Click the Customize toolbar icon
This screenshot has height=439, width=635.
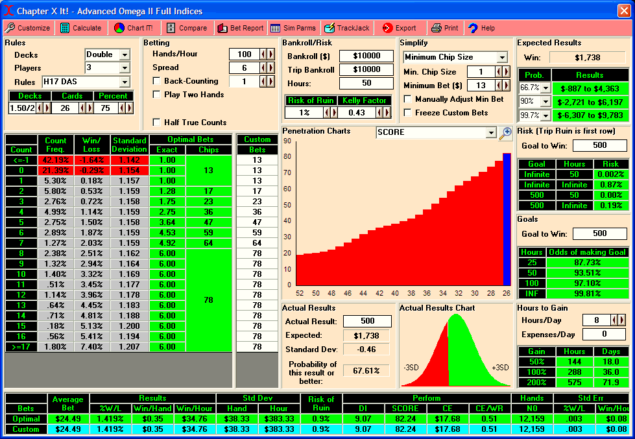point(10,28)
